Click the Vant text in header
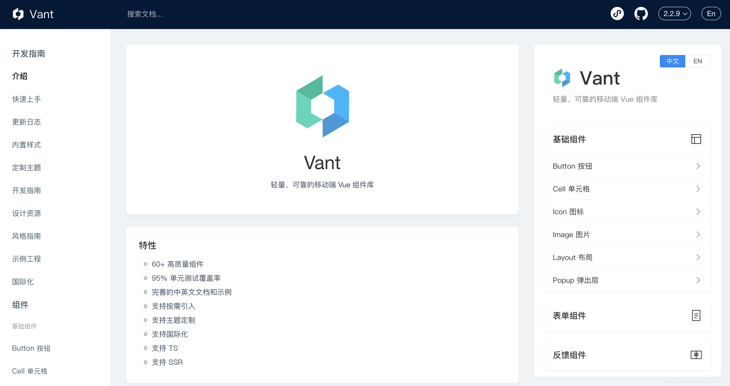This screenshot has height=386, width=730. (41, 14)
